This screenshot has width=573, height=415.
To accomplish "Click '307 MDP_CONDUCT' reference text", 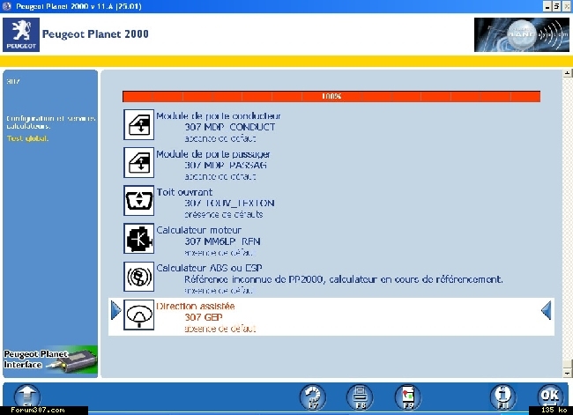I will click(x=230, y=127).
